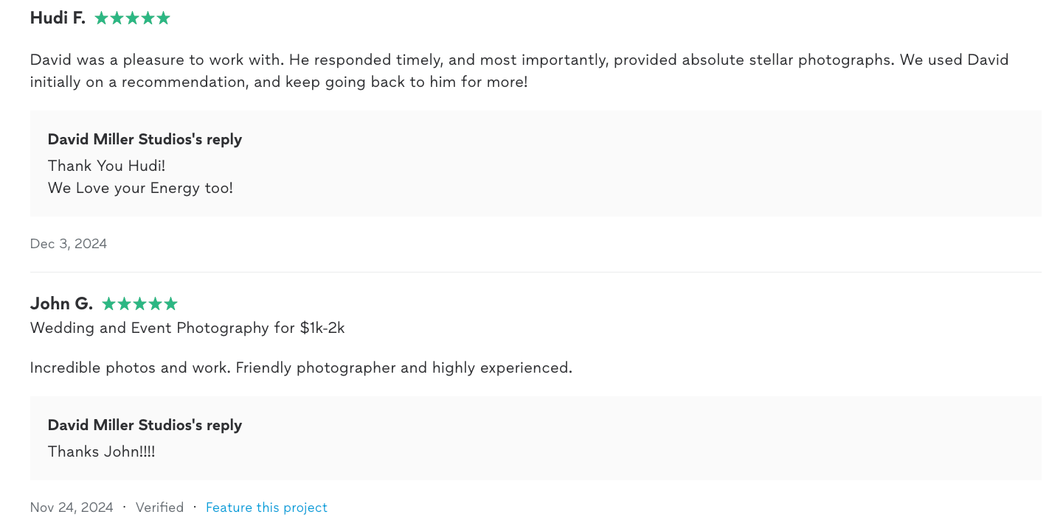Click the Dec 3, 2024 review date
This screenshot has width=1049, height=520.
(69, 244)
